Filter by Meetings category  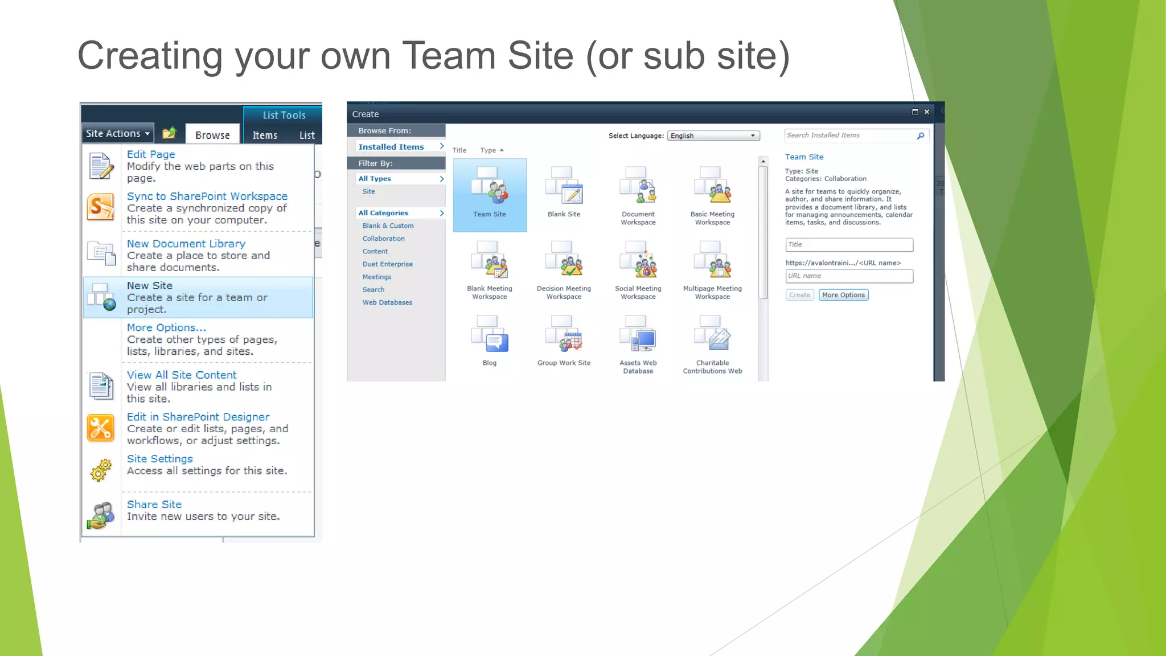(x=376, y=277)
